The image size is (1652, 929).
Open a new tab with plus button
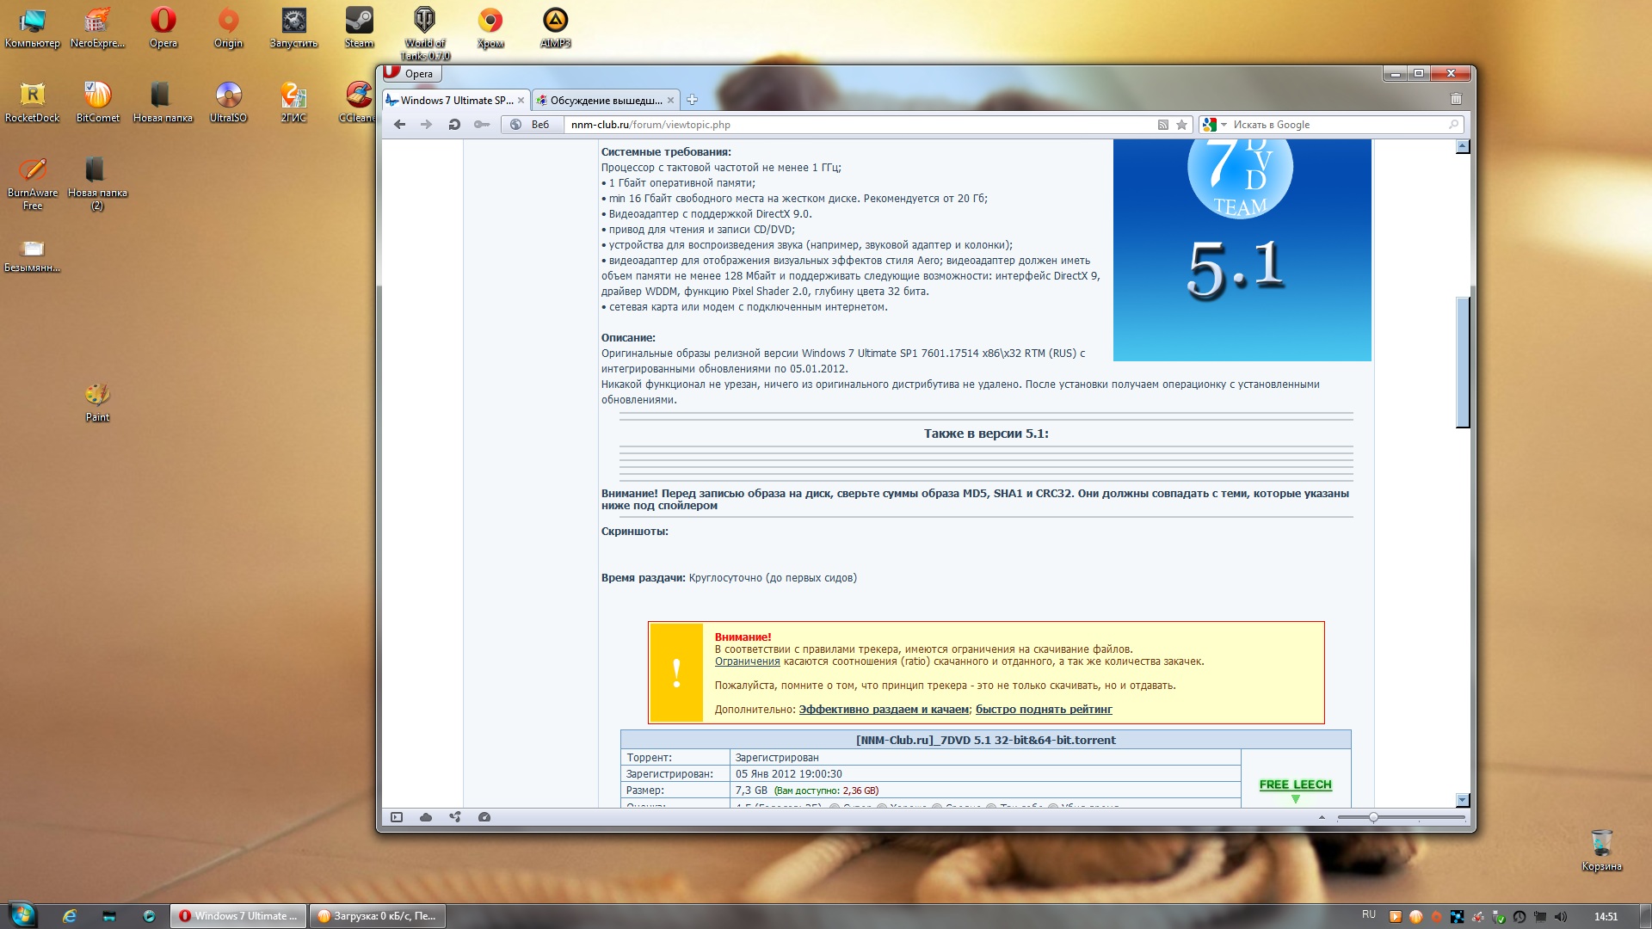692,100
